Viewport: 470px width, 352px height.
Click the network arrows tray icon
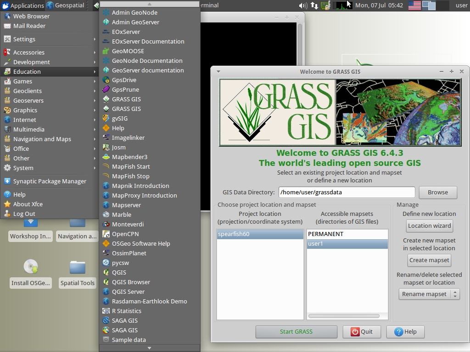click(x=314, y=5)
